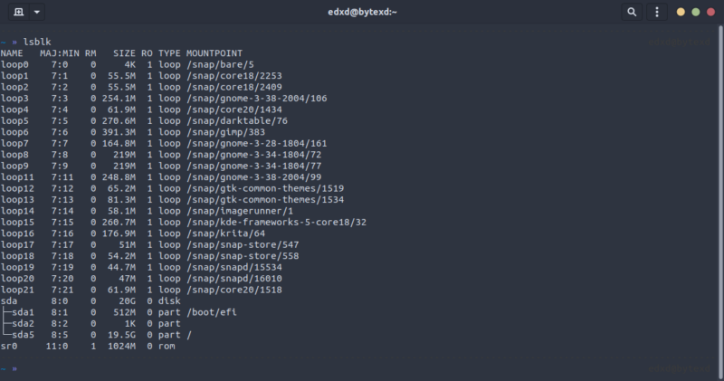724x381 pixels.
Task: Click the search magnifier icon
Action: point(632,13)
